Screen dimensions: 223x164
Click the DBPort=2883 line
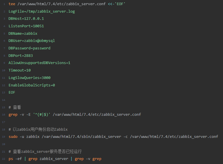click(x=21, y=55)
